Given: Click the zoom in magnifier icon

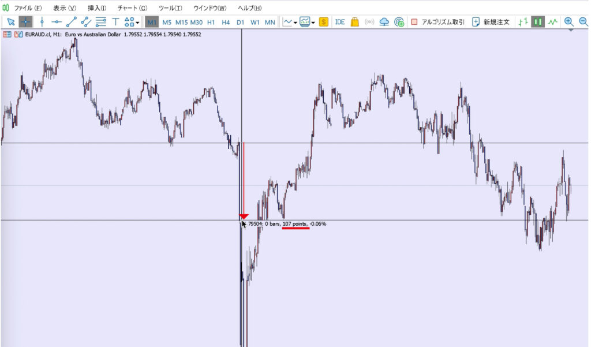Looking at the screenshot, I should pyautogui.click(x=568, y=22).
